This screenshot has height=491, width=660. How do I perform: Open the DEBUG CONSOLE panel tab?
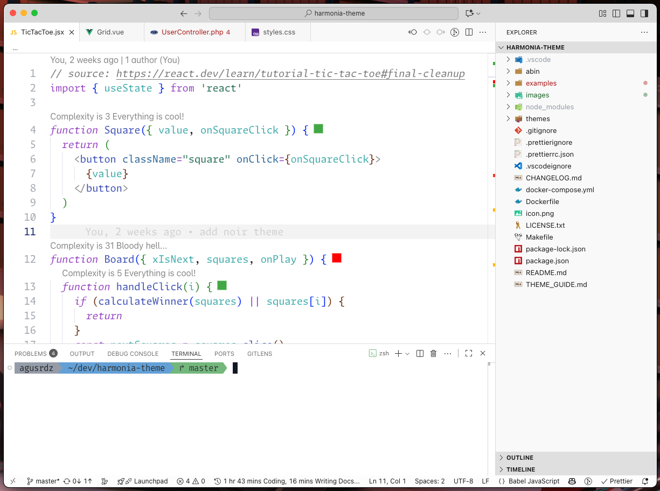point(133,354)
